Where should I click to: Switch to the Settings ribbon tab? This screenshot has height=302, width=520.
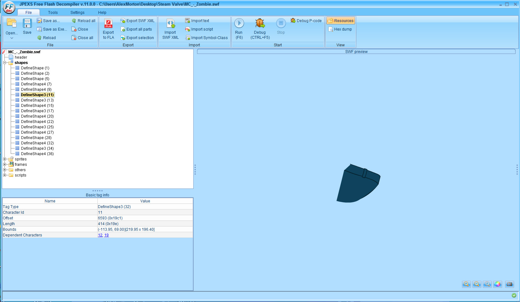77,13
